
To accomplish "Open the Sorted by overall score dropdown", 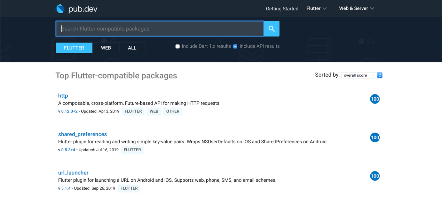I will (362, 75).
